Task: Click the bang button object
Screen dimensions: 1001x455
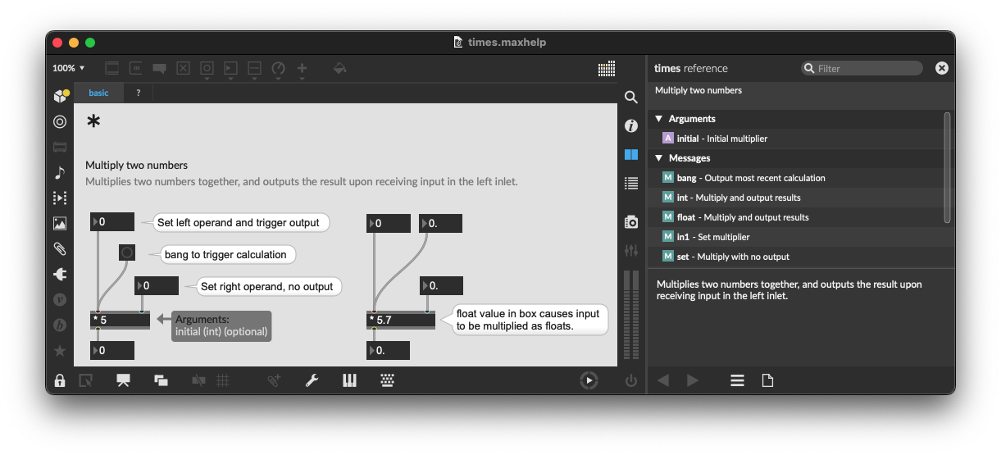Action: tap(126, 253)
